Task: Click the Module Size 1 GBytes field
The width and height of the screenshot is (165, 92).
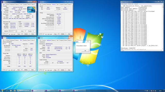Action: (x=31, y=44)
